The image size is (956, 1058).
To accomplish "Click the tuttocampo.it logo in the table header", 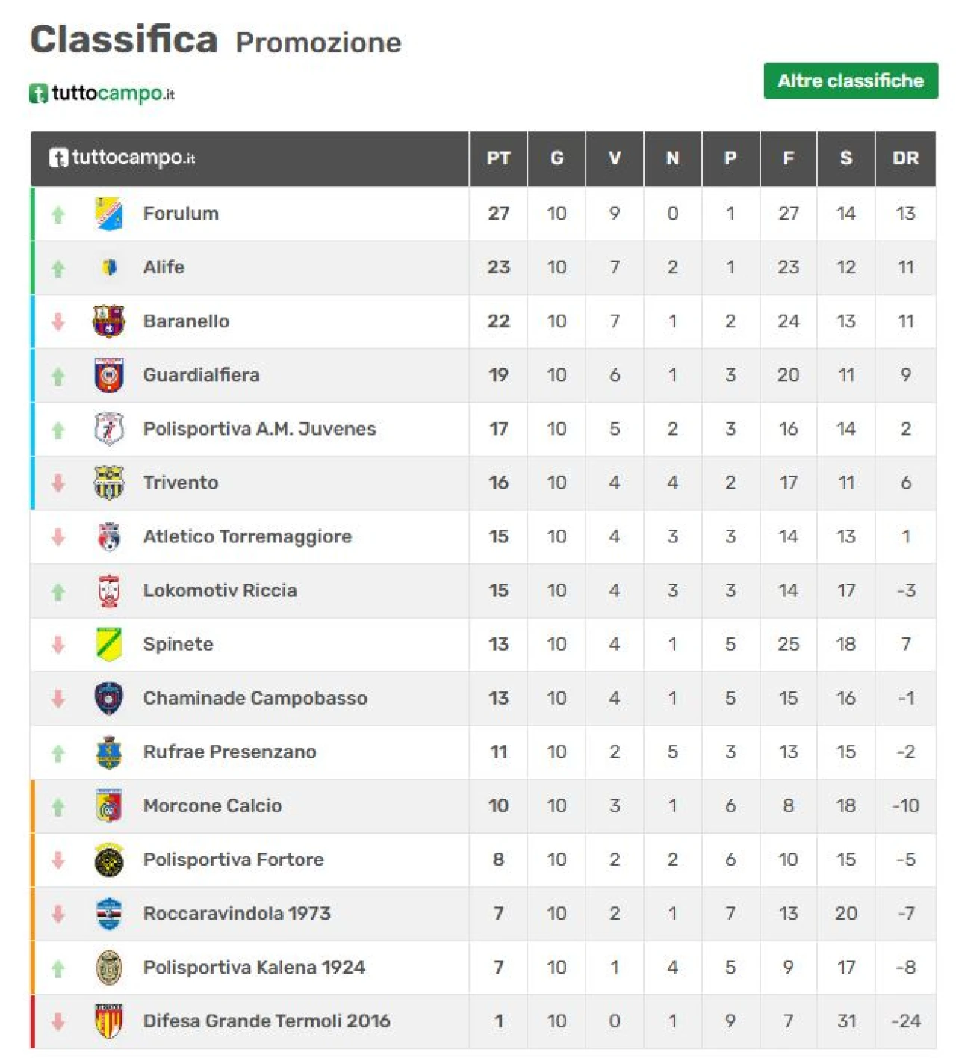I will 122,158.
